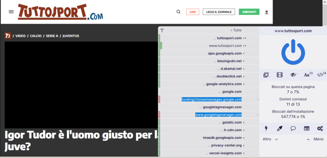Toggle cosmetic filtering eye switch
Viewport: 327px width, 158px height.
(x=294, y=75)
